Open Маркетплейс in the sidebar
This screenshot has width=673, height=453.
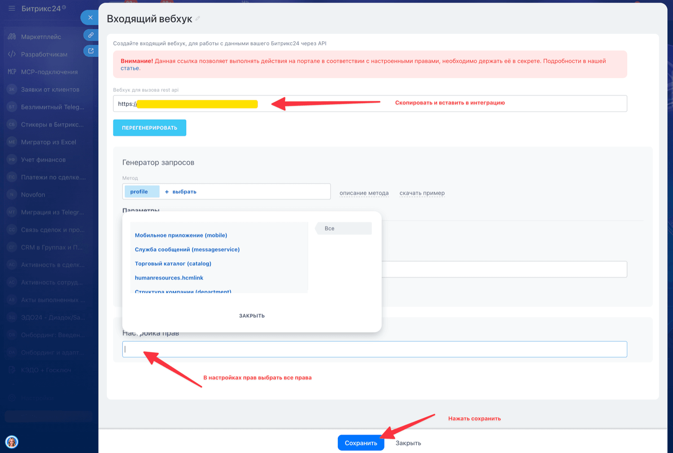pos(41,37)
